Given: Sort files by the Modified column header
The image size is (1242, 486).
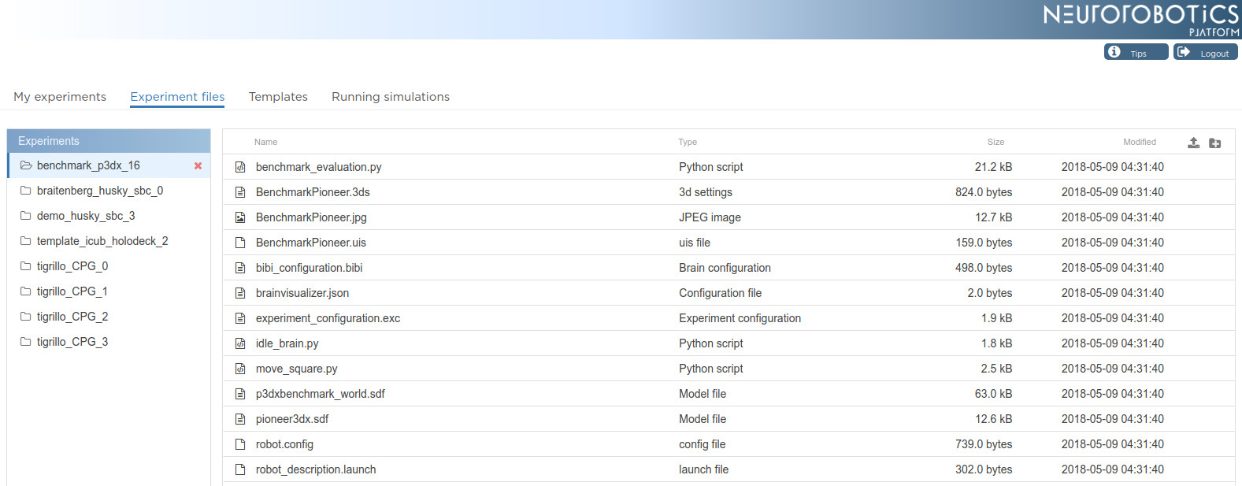Looking at the screenshot, I should pyautogui.click(x=1140, y=142).
